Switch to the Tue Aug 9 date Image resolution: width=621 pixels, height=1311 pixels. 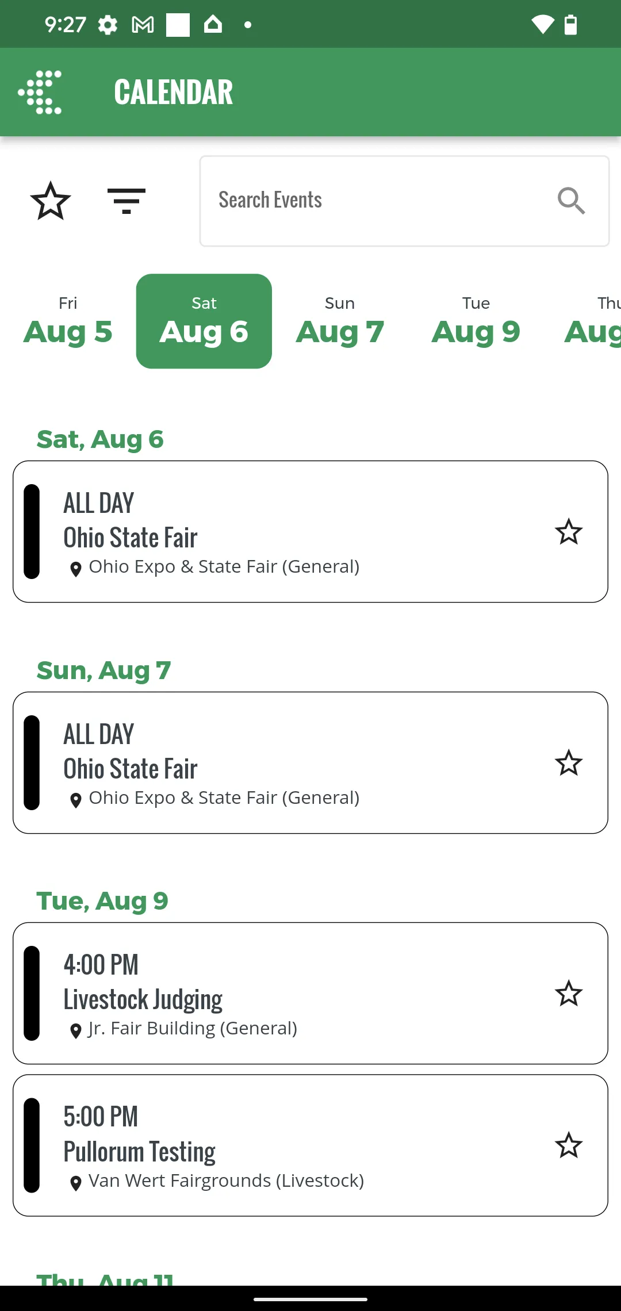tap(476, 321)
